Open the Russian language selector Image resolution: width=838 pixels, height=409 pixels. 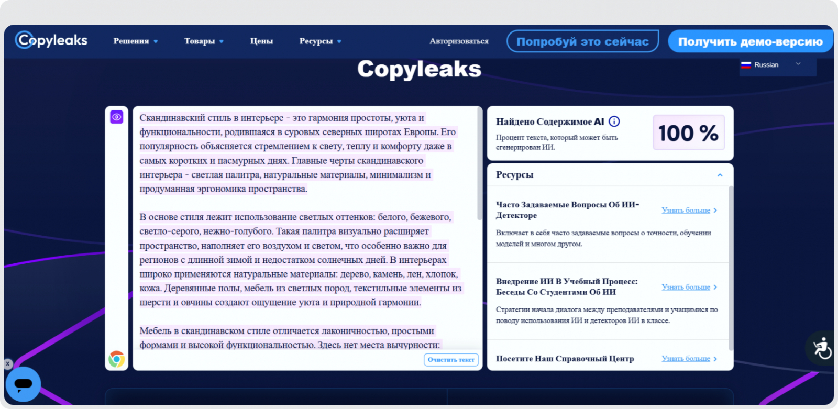pos(777,65)
